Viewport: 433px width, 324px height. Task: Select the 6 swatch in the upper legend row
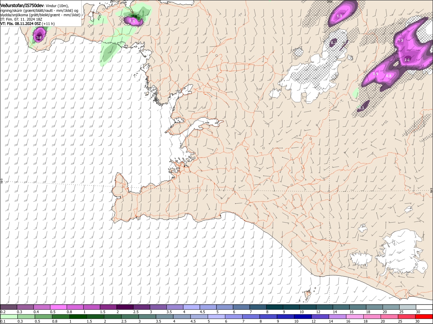click(242, 307)
